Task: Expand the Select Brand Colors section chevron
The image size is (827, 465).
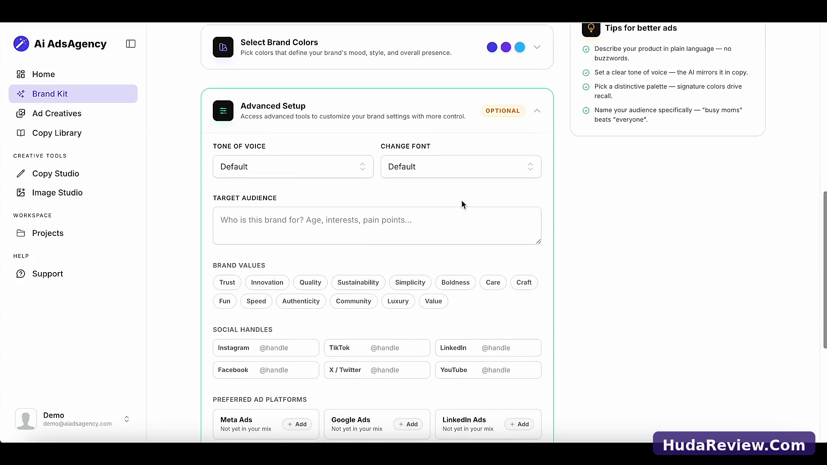Action: [537, 47]
